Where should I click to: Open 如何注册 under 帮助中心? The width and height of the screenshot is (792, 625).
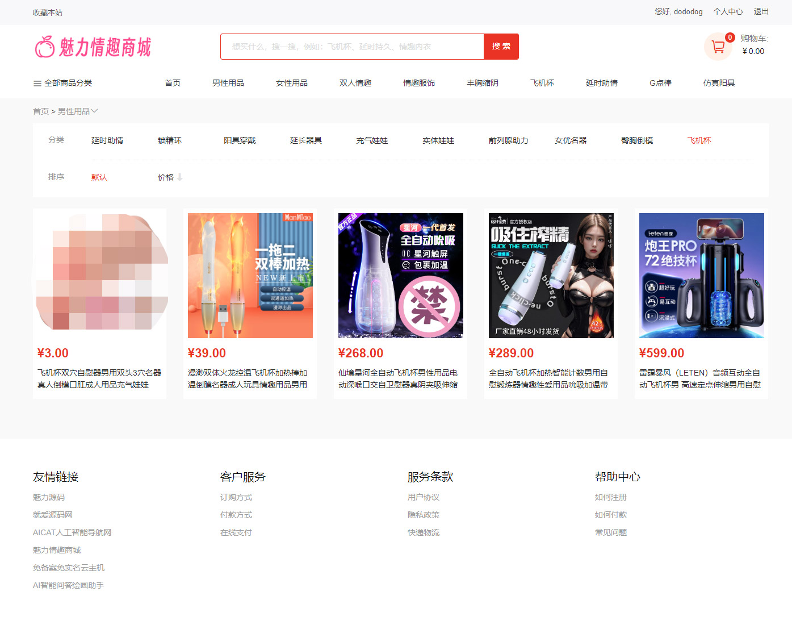click(x=611, y=497)
